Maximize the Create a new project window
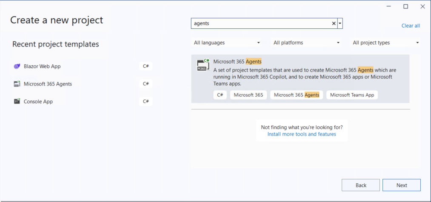Image resolution: width=431 pixels, height=202 pixels. [405, 6]
